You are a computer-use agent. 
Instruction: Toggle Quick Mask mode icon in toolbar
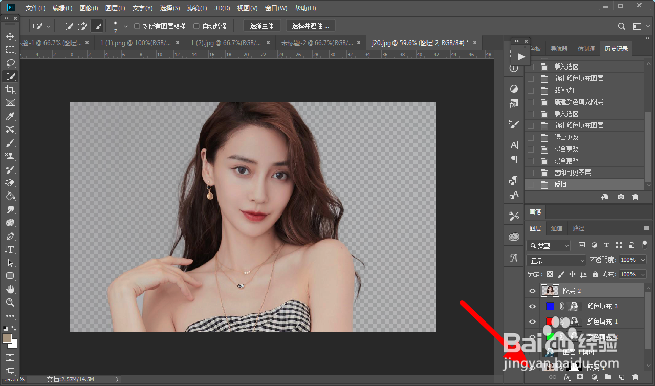pos(10,357)
